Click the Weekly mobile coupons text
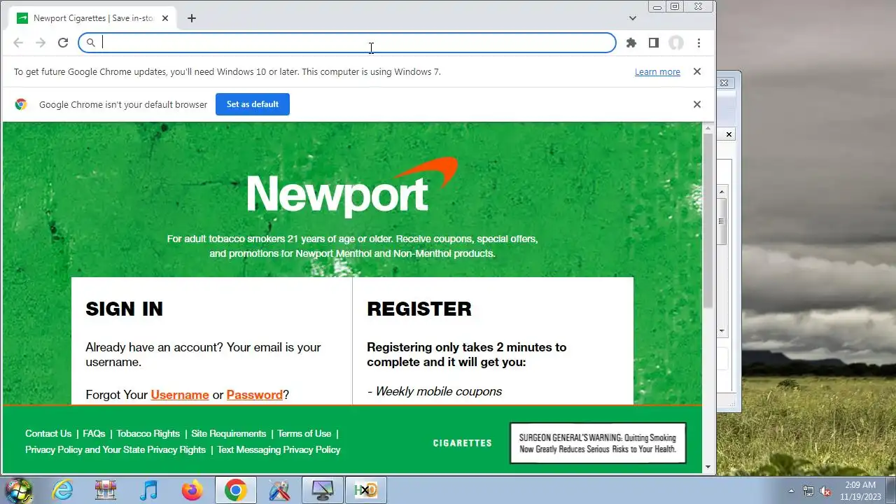The height and width of the screenshot is (504, 896). [435, 391]
